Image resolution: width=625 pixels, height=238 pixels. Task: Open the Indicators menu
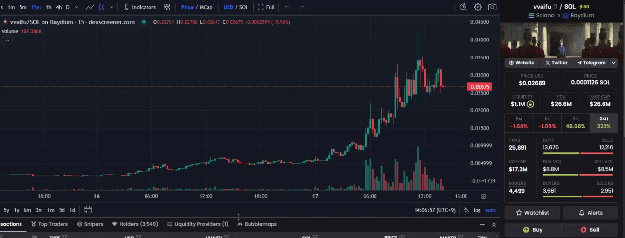point(139,7)
